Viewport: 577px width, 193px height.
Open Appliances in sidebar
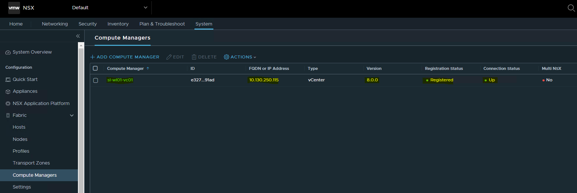(x=25, y=91)
